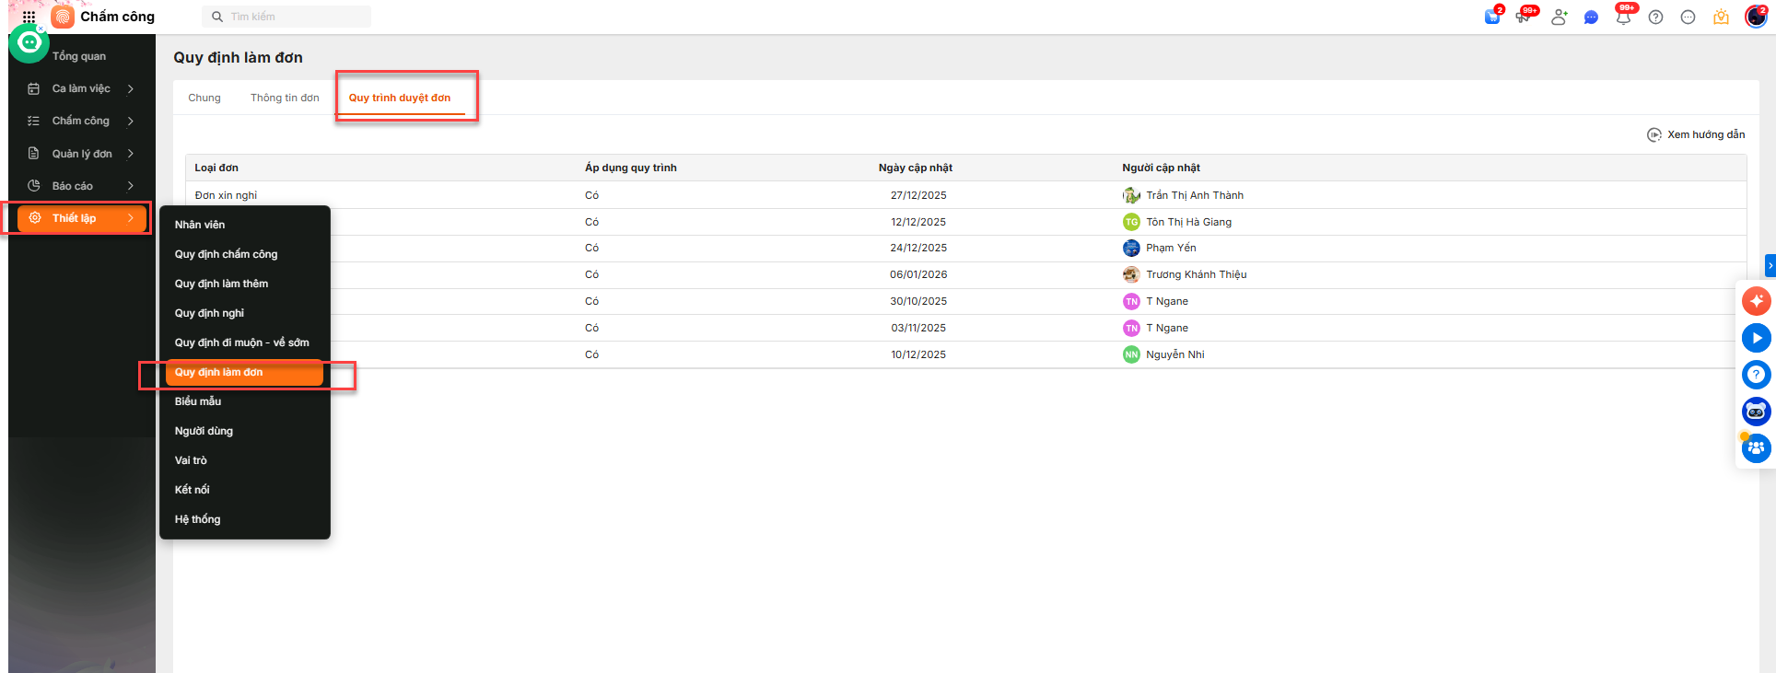
Task: Open the robot assistant floating icon
Action: point(1756,412)
